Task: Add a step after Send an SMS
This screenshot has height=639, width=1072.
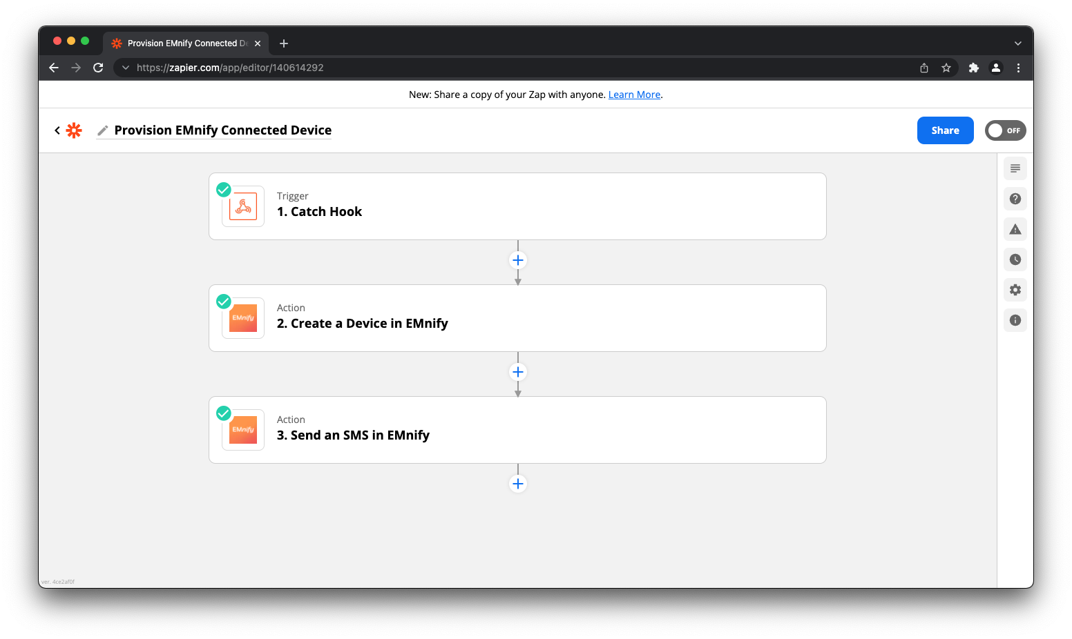Action: pyautogui.click(x=518, y=484)
